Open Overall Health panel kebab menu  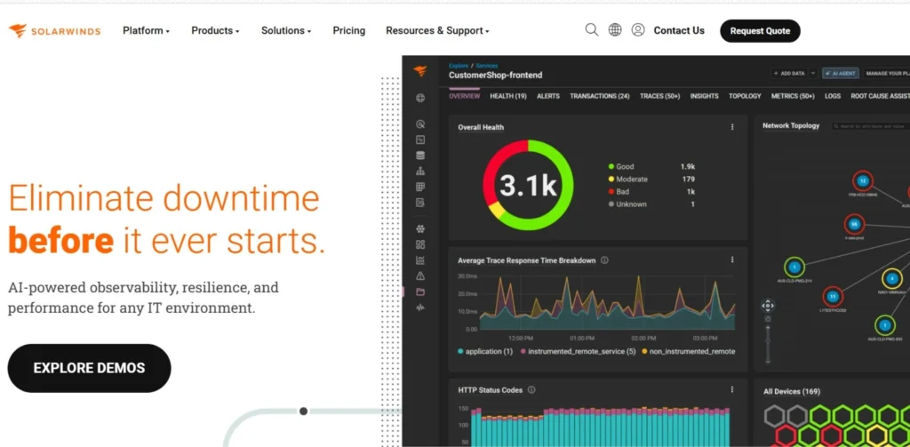click(732, 127)
